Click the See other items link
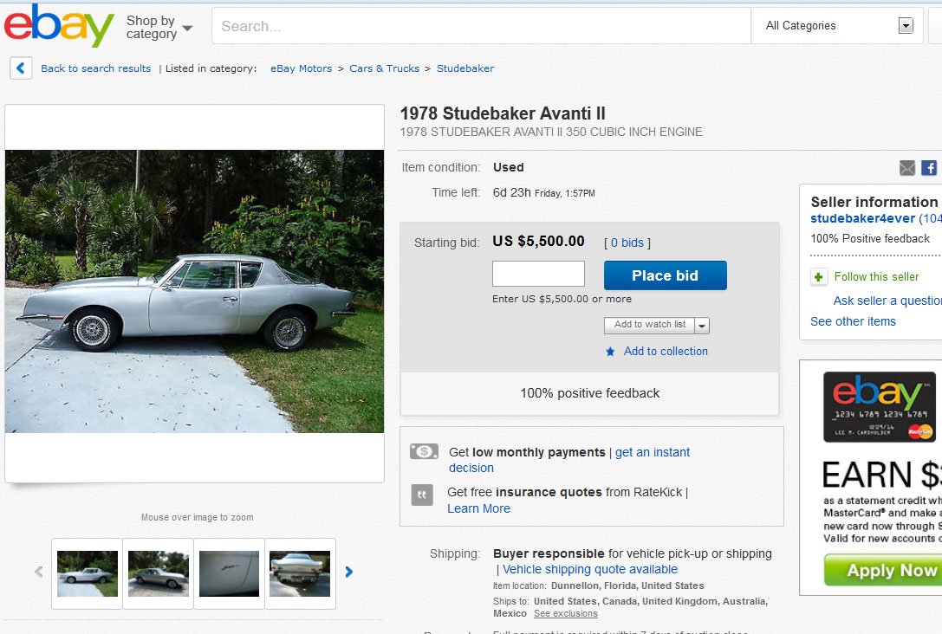The image size is (942, 634). click(853, 321)
